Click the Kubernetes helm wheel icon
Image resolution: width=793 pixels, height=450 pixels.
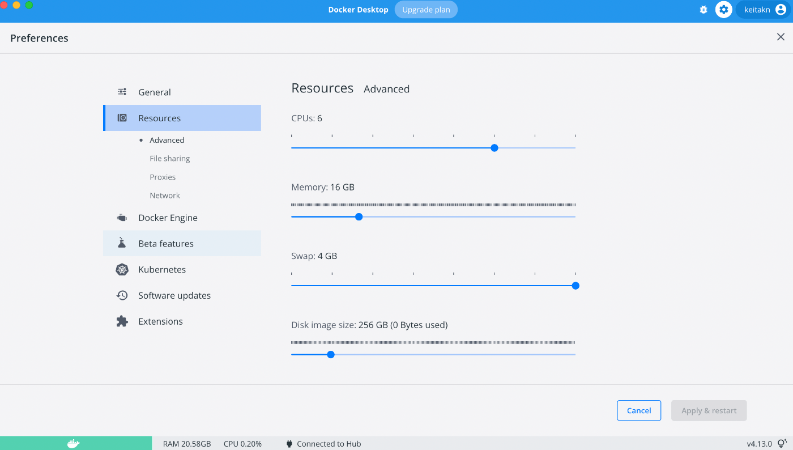(122, 269)
